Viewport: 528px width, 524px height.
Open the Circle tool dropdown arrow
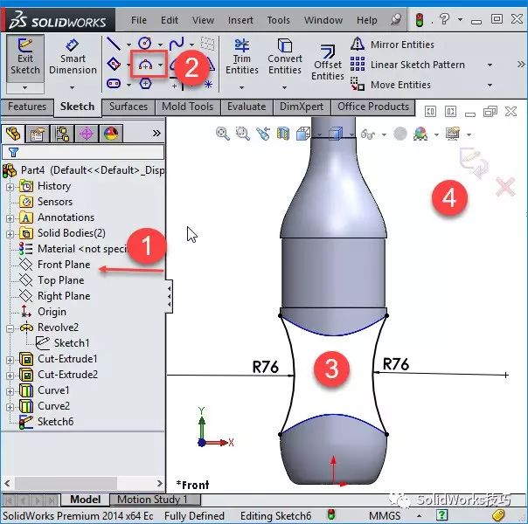160,45
